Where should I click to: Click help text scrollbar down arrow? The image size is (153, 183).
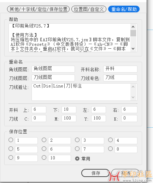133,49
